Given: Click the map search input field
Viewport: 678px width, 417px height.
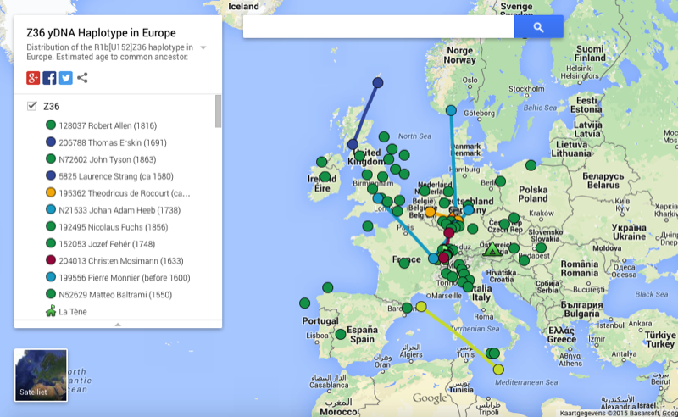Looking at the screenshot, I should 378,27.
